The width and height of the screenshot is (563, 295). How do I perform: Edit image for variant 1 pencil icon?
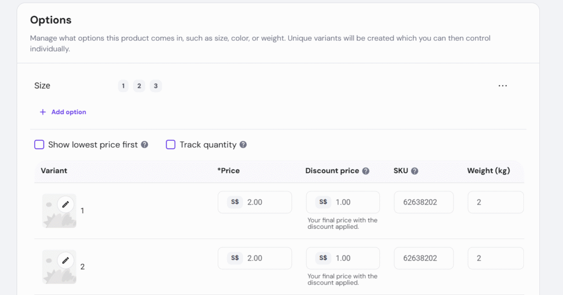tap(65, 204)
